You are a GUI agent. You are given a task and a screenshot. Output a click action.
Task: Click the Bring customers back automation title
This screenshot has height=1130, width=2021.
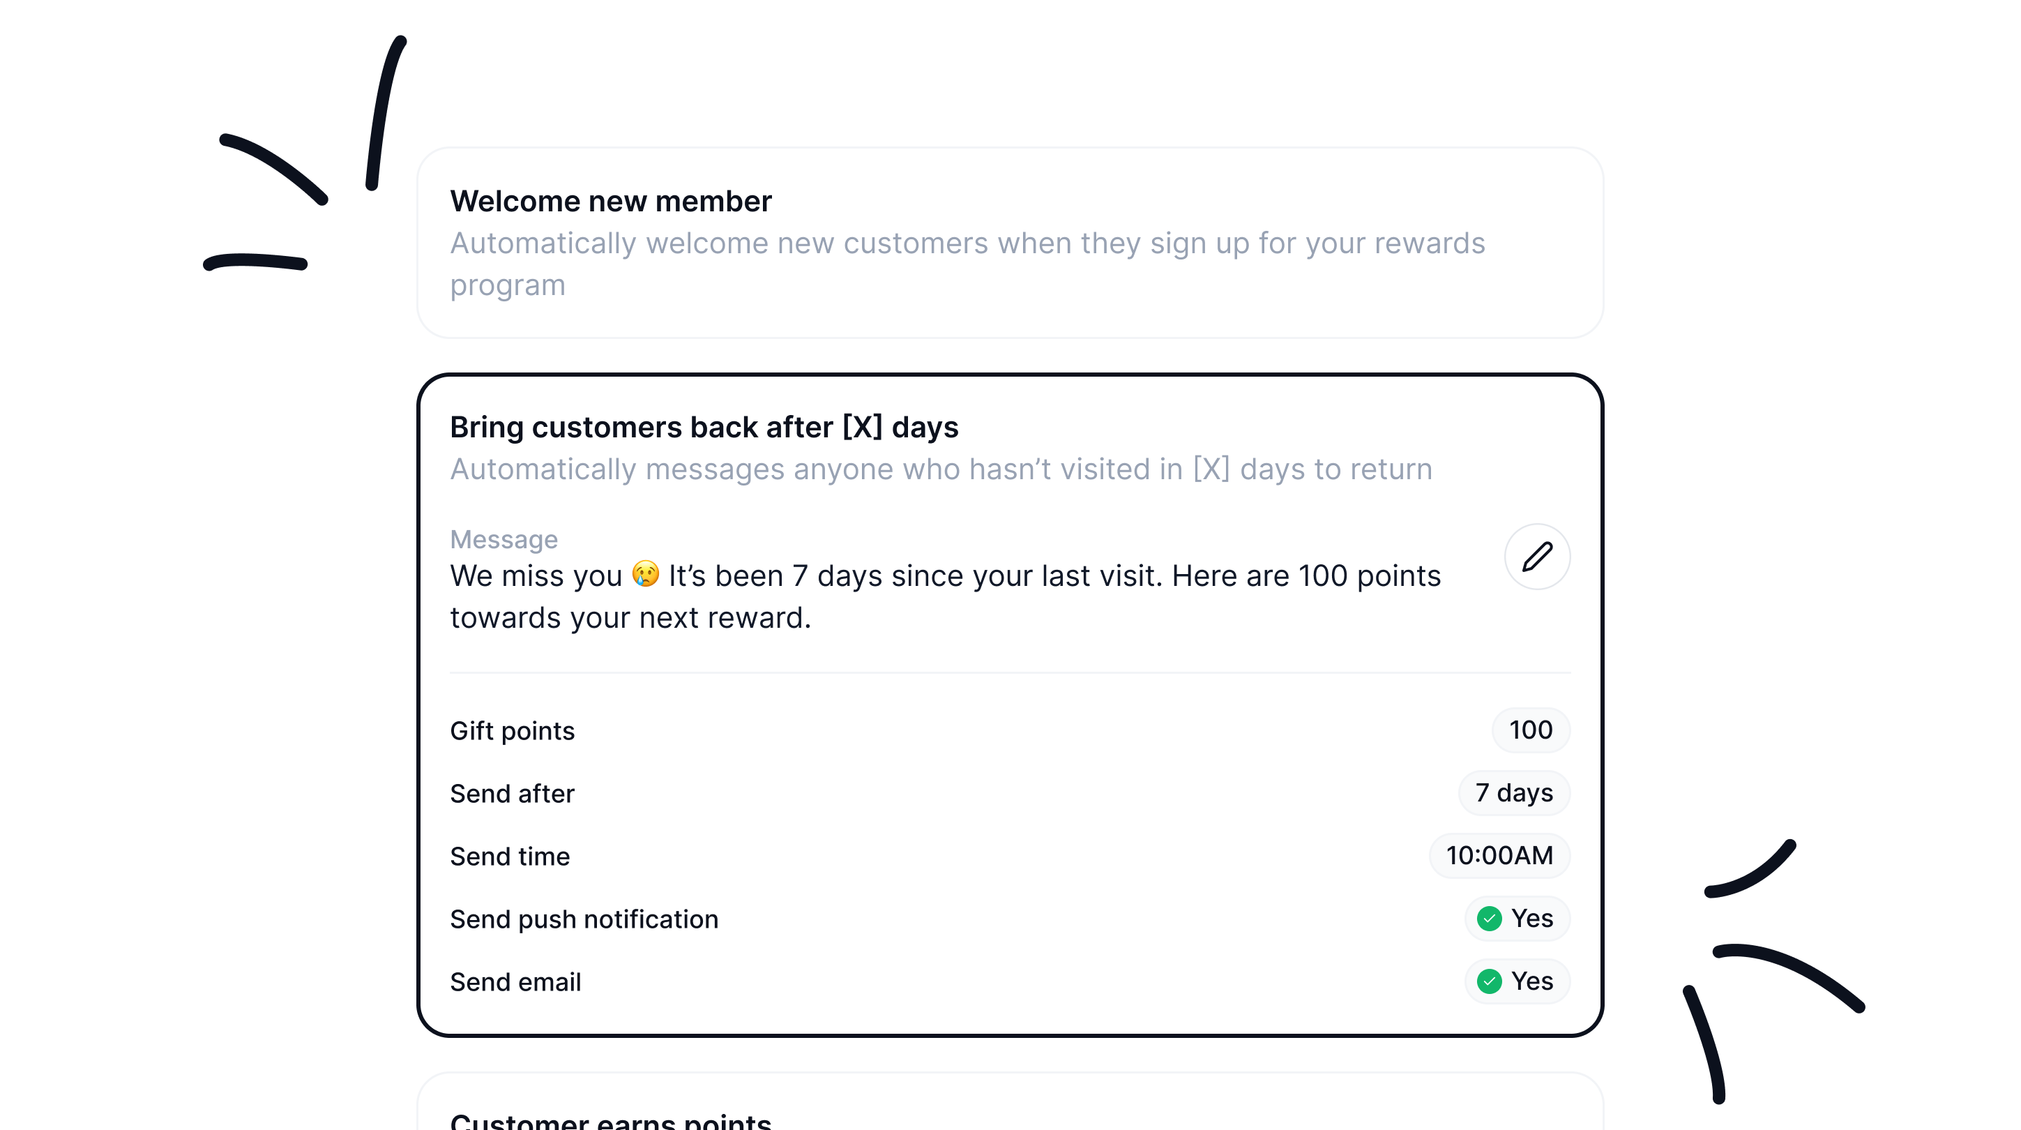pyautogui.click(x=704, y=427)
